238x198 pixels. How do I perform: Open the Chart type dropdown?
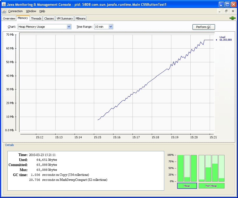pyautogui.click(x=69, y=27)
